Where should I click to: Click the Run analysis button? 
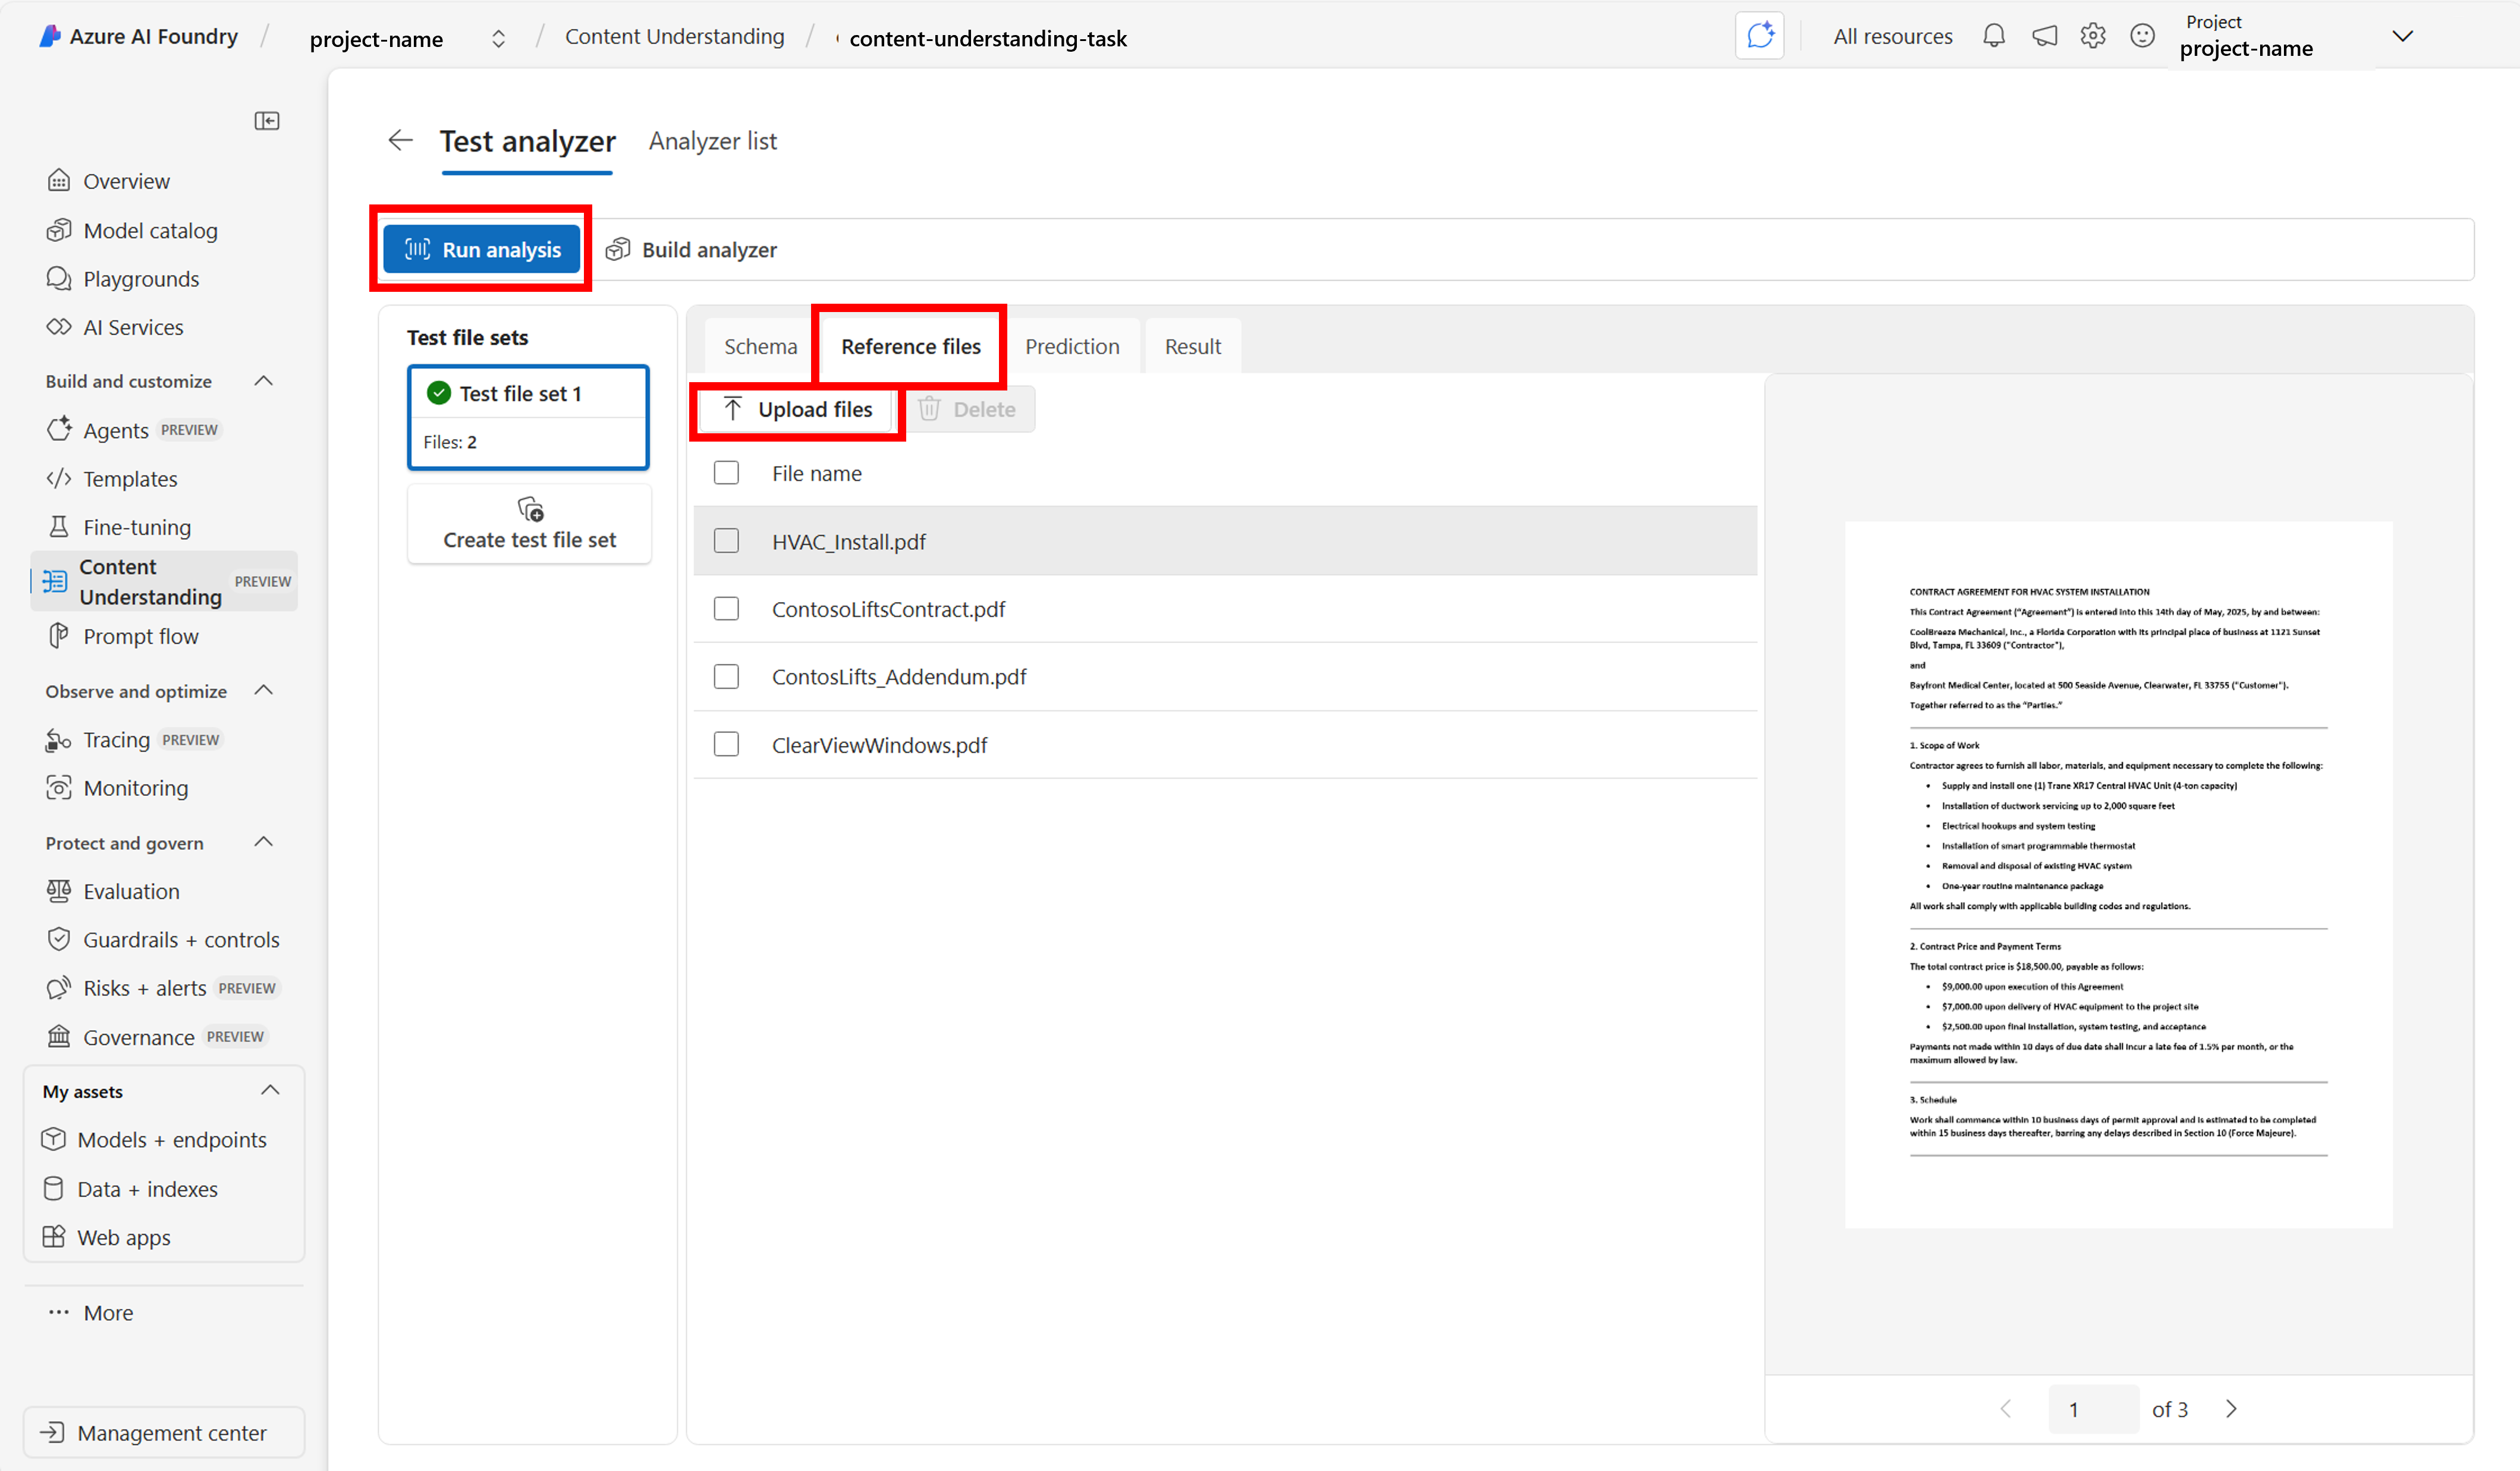pyautogui.click(x=482, y=249)
